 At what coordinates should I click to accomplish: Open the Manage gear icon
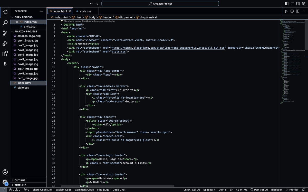5,183
